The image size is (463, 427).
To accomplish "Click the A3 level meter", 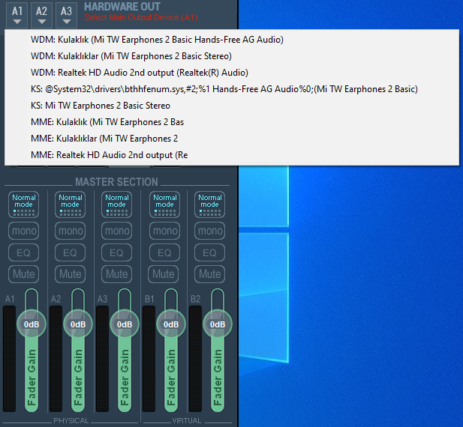I will [103, 359].
